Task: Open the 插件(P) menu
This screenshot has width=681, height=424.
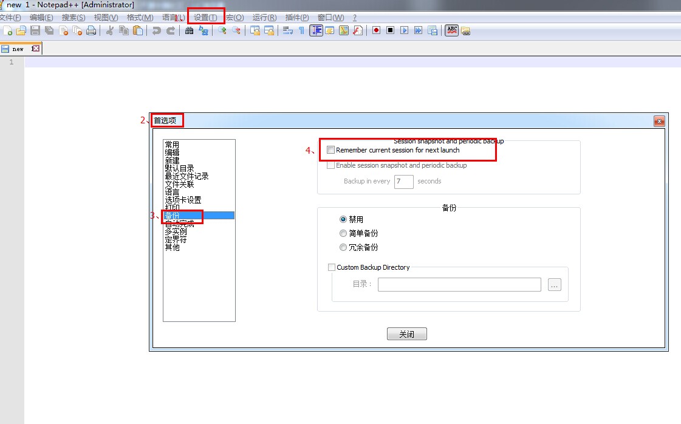Action: (297, 18)
